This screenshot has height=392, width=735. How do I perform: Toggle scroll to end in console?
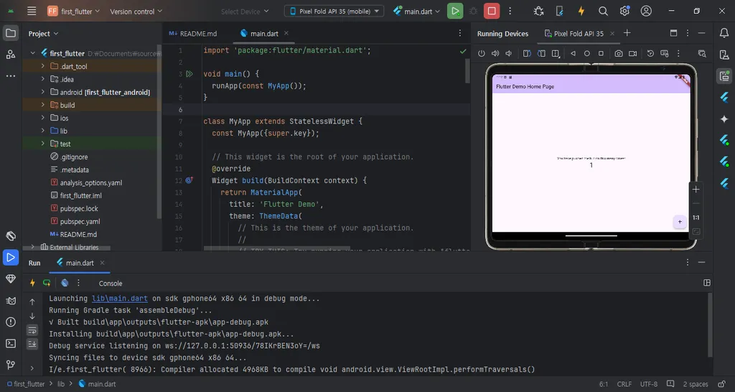tap(32, 344)
